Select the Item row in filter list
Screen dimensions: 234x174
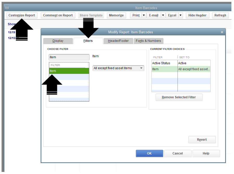coord(69,71)
